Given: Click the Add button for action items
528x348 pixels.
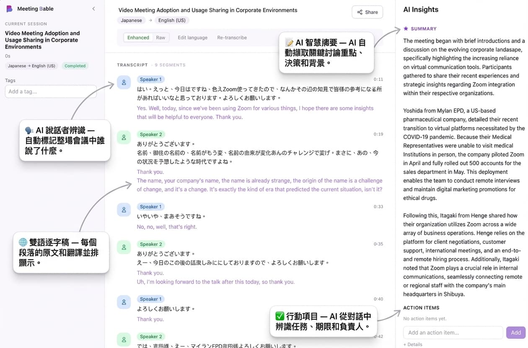Looking at the screenshot, I should click(515, 332).
